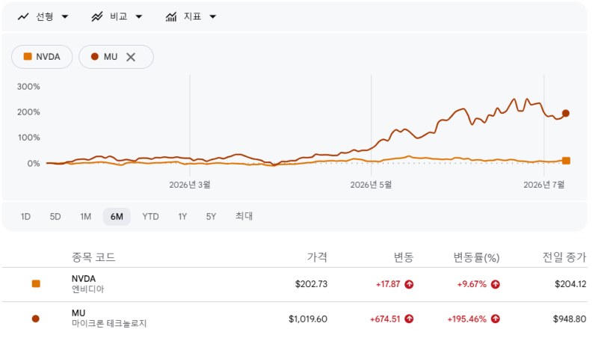Click NVDA change rate +9.67%
The width and height of the screenshot is (598, 338).
coord(472,284)
